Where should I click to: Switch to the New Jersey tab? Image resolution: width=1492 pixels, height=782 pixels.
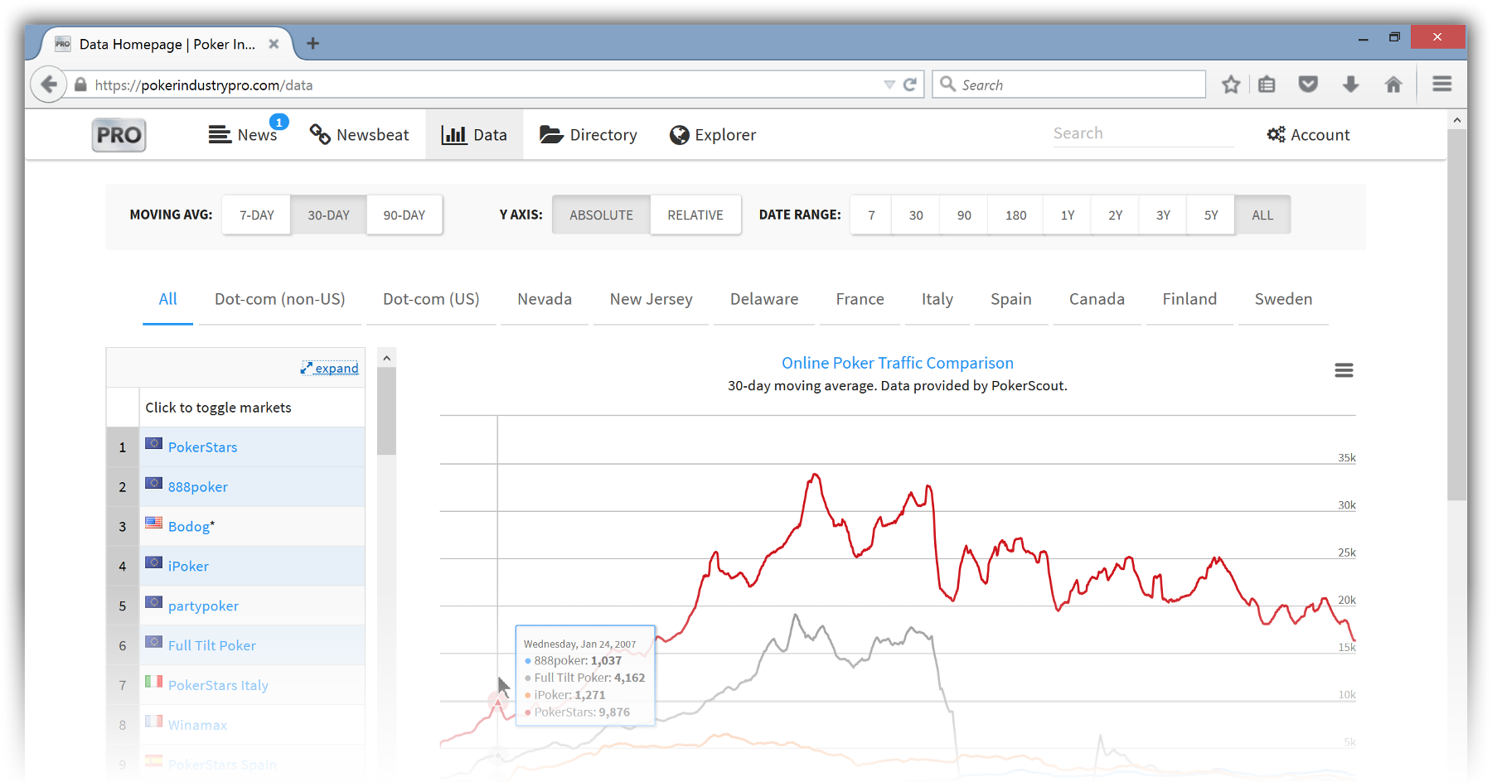pos(651,299)
